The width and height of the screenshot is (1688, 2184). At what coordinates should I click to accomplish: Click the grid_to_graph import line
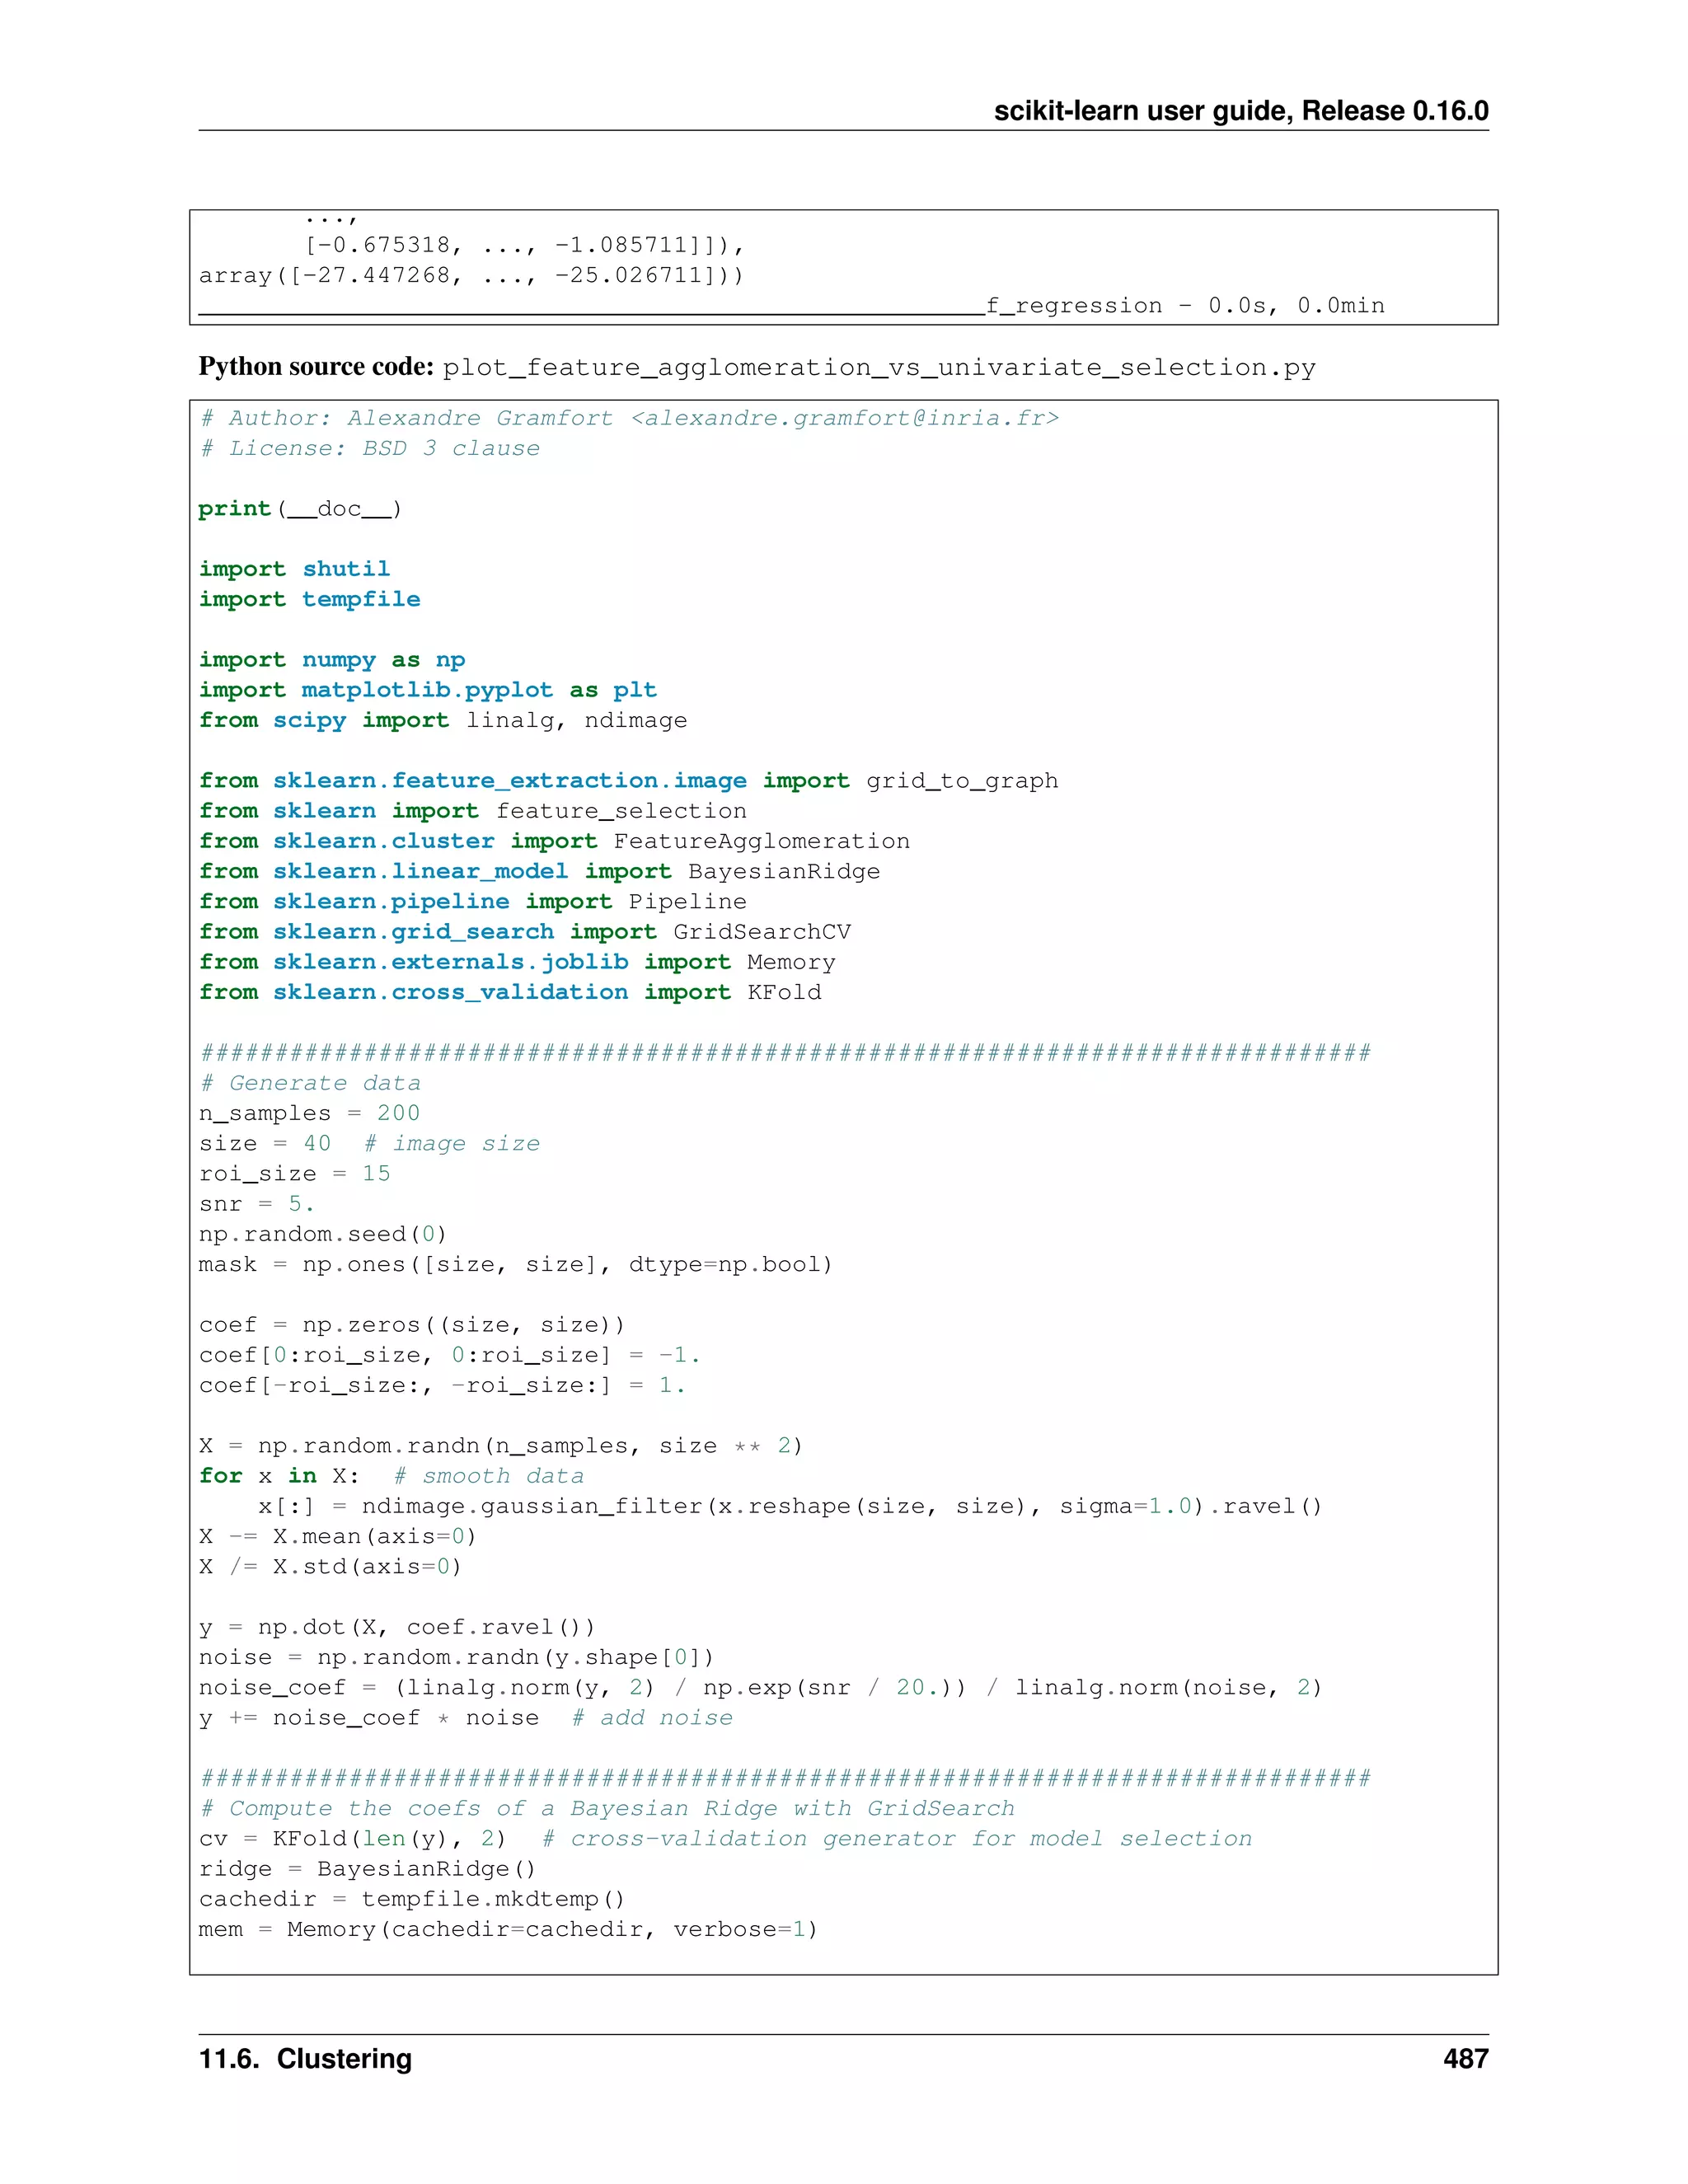coord(628,781)
